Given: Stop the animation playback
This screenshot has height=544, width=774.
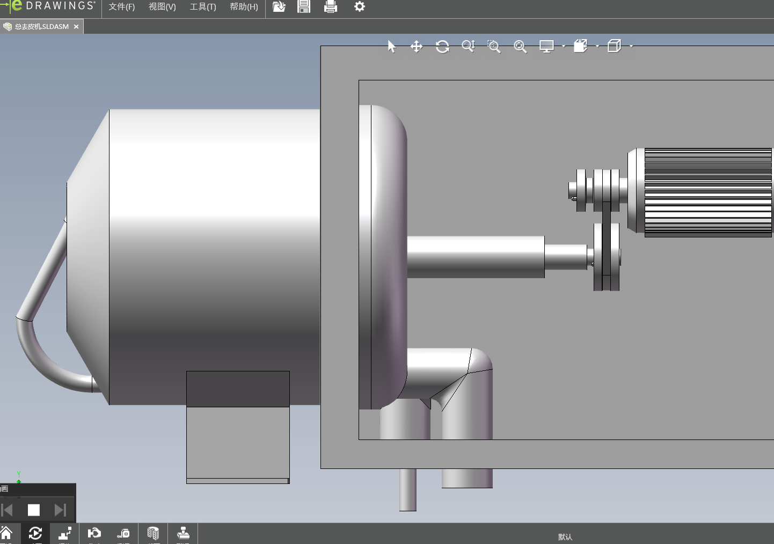Looking at the screenshot, I should click(x=34, y=510).
